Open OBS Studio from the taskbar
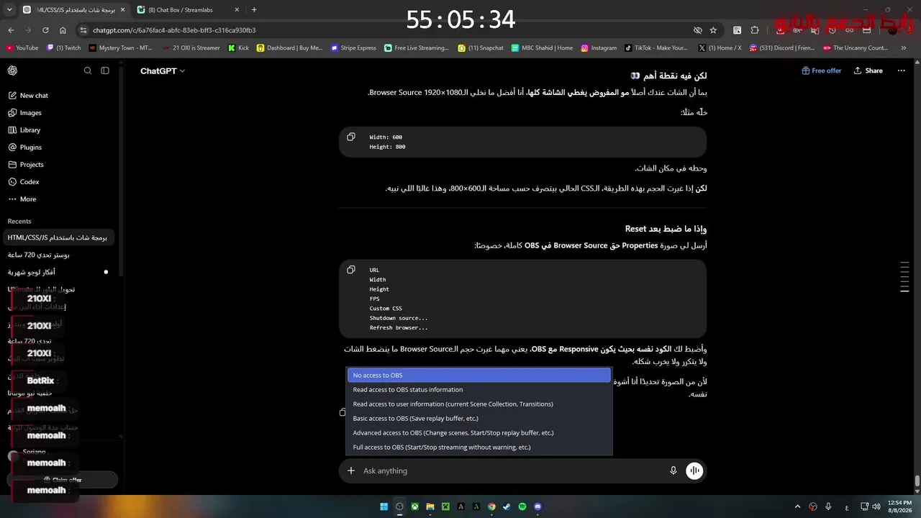The width and height of the screenshot is (921, 518). click(x=399, y=506)
